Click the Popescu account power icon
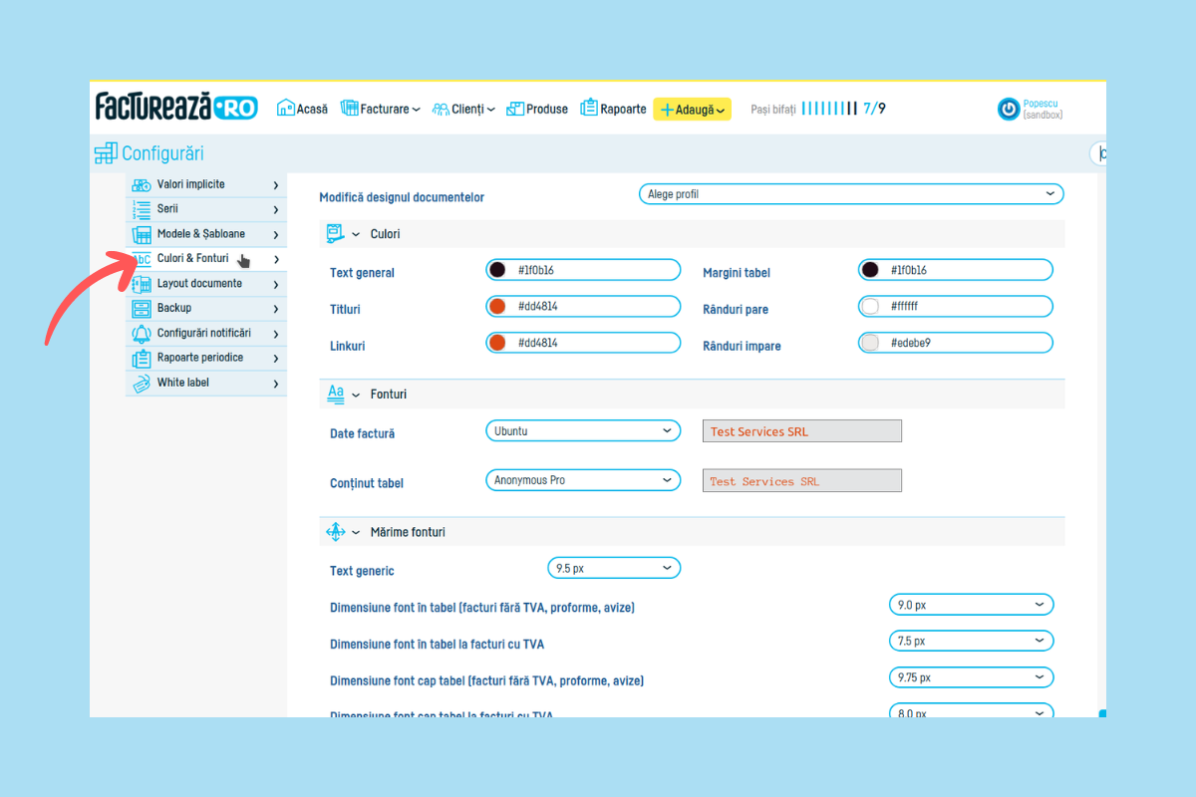Viewport: 1196px width, 797px height. click(x=1009, y=109)
